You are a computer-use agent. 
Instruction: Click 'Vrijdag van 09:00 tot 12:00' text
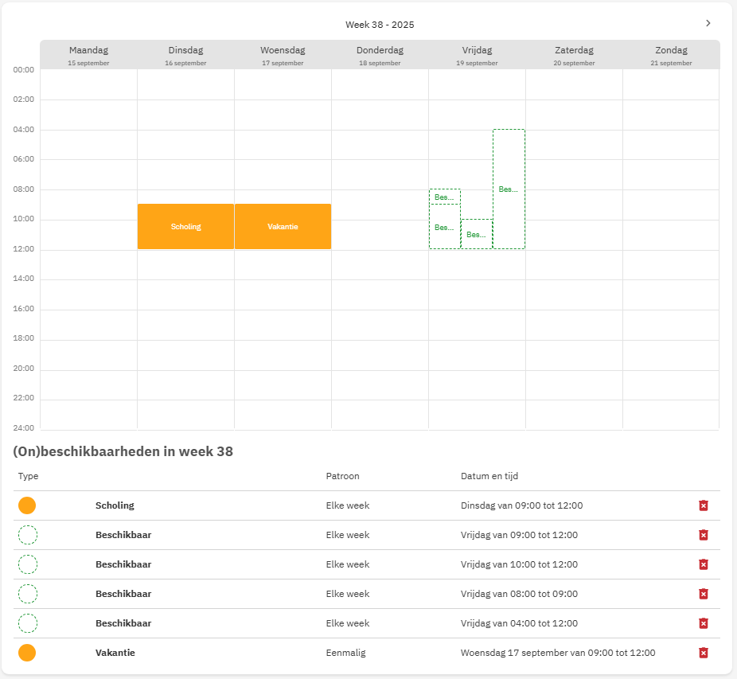520,535
